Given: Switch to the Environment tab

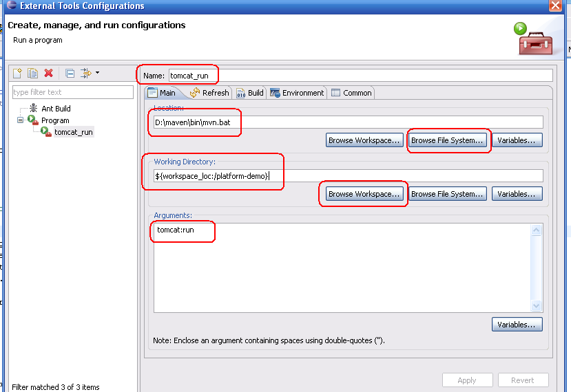Looking at the screenshot, I should [x=297, y=93].
